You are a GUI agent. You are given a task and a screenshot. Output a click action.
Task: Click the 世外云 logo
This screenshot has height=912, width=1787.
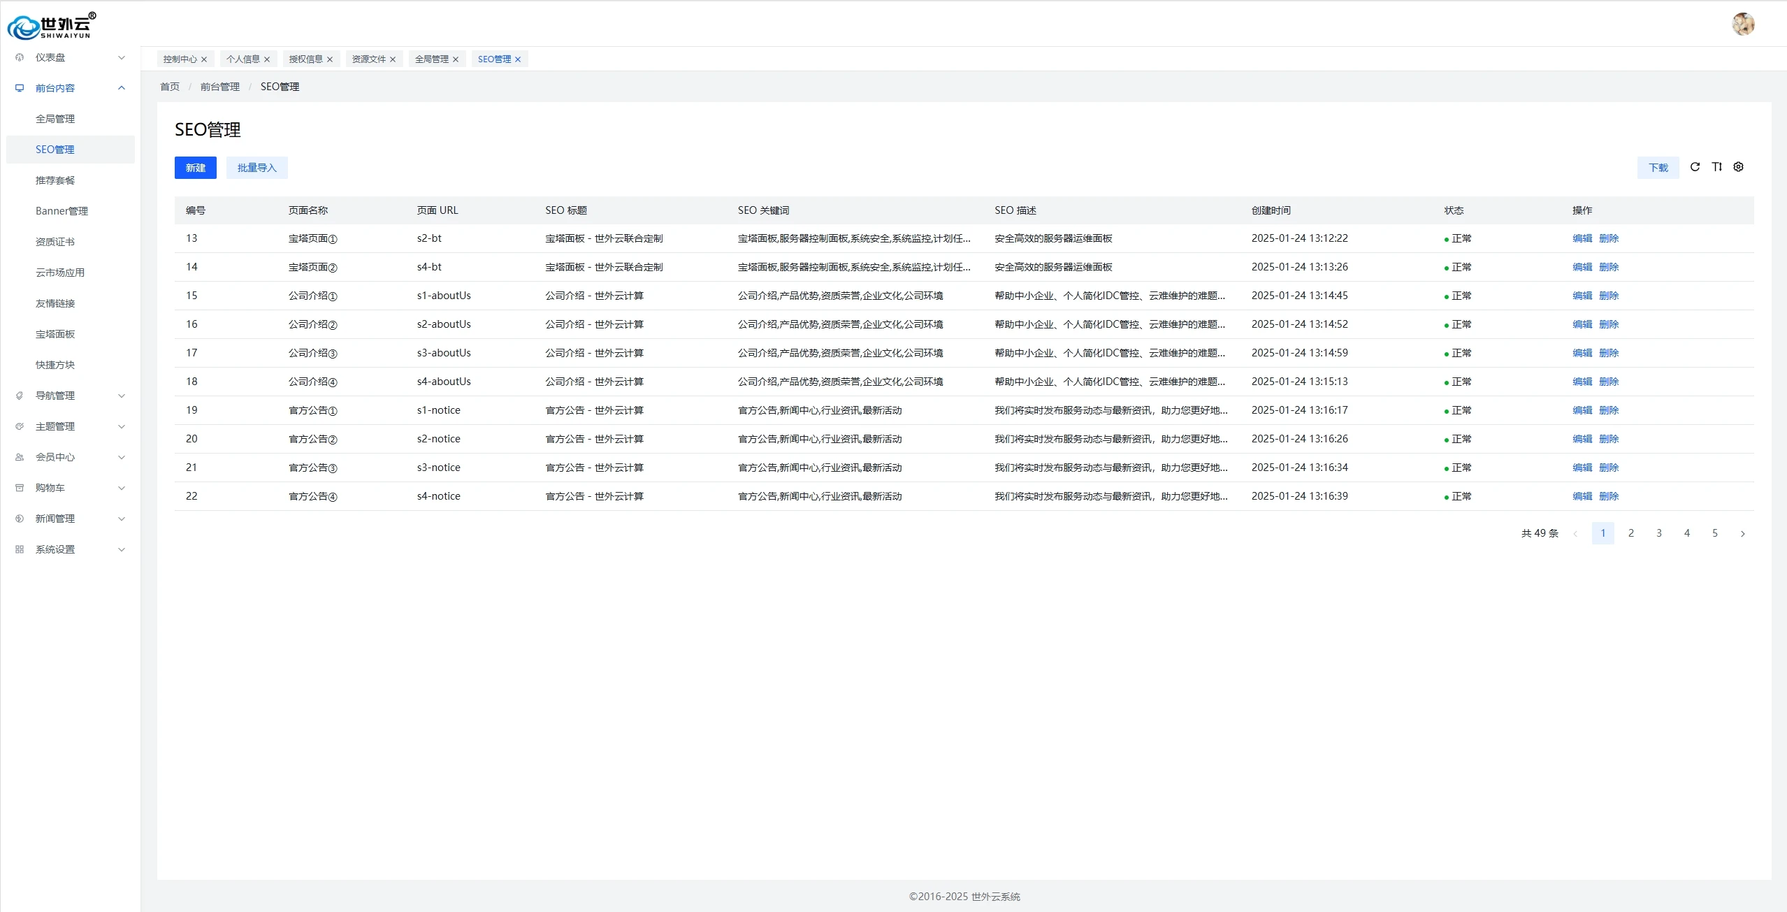coord(51,26)
